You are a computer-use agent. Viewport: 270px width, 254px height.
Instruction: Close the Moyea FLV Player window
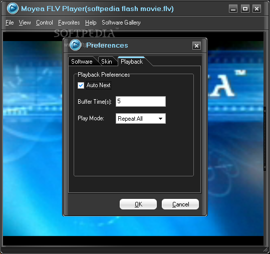pos(256,9)
